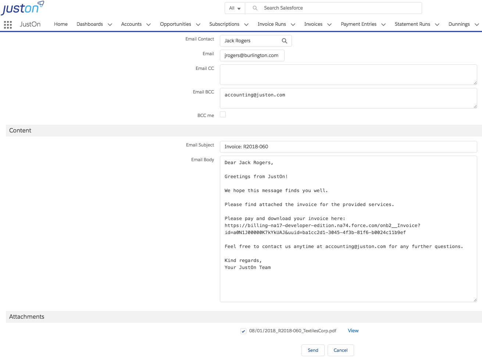The height and width of the screenshot is (361, 482).
Task: Expand the Dashboards tab chevron
Action: pyautogui.click(x=110, y=25)
